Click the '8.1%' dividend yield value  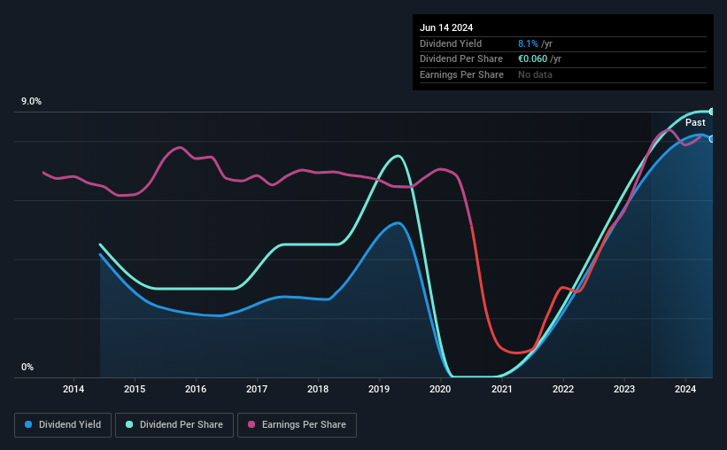tap(528, 43)
